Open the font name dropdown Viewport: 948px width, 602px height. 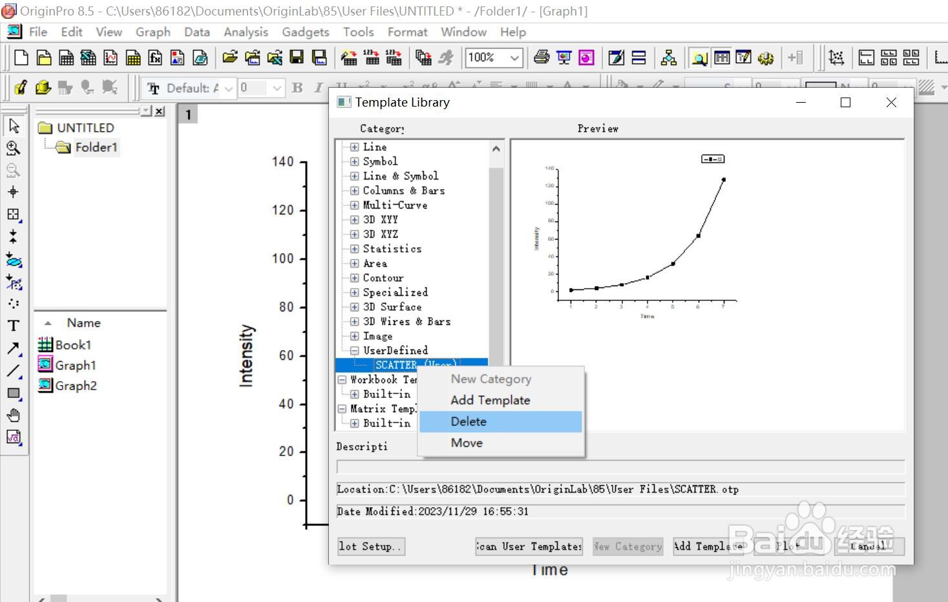[x=229, y=88]
